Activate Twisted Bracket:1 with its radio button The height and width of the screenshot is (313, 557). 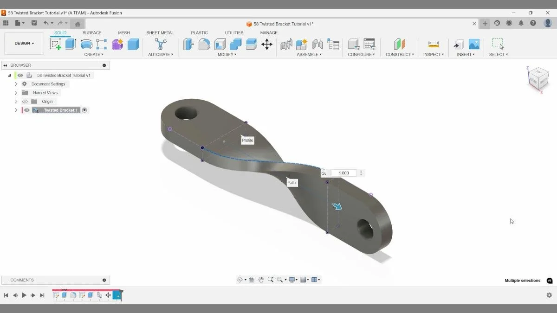84,110
